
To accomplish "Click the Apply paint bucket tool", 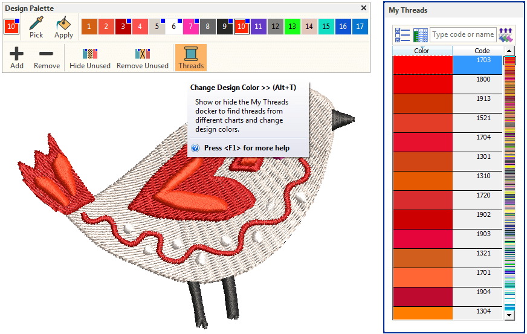I will [x=64, y=27].
